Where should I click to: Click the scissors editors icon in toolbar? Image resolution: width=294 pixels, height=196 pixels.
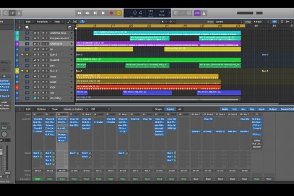(x=18, y=13)
